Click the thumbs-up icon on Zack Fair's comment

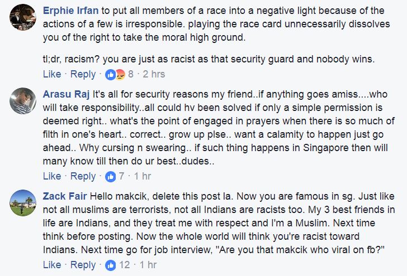[x=110, y=265]
